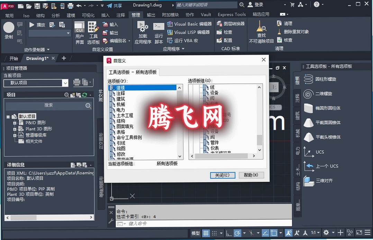The width and height of the screenshot is (373, 240).
Task: Import customization settings (输入)
Action: point(110,25)
